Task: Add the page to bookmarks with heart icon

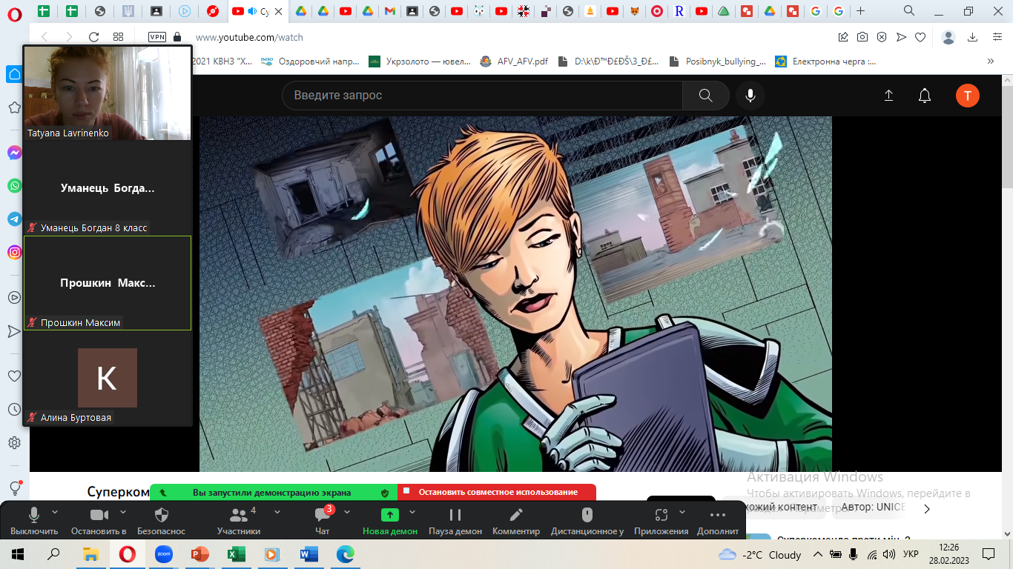Action: click(920, 37)
